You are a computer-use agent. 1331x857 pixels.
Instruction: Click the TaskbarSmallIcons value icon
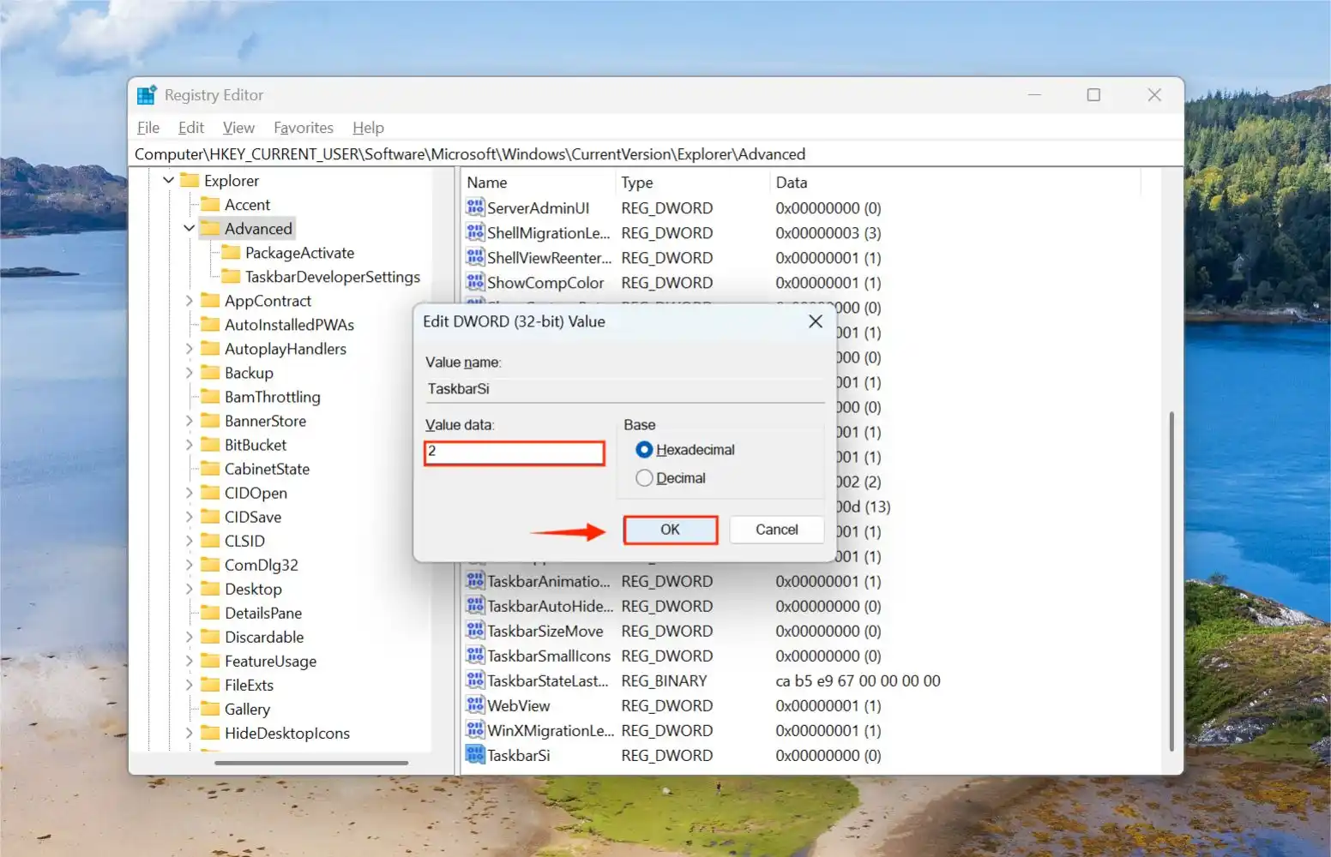pos(475,655)
